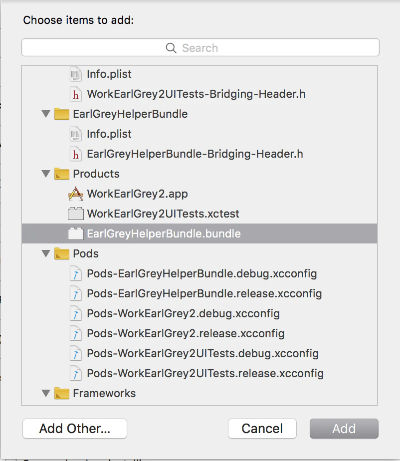400x461 pixels.
Task: Click the Pods folder icon
Action: (x=62, y=254)
